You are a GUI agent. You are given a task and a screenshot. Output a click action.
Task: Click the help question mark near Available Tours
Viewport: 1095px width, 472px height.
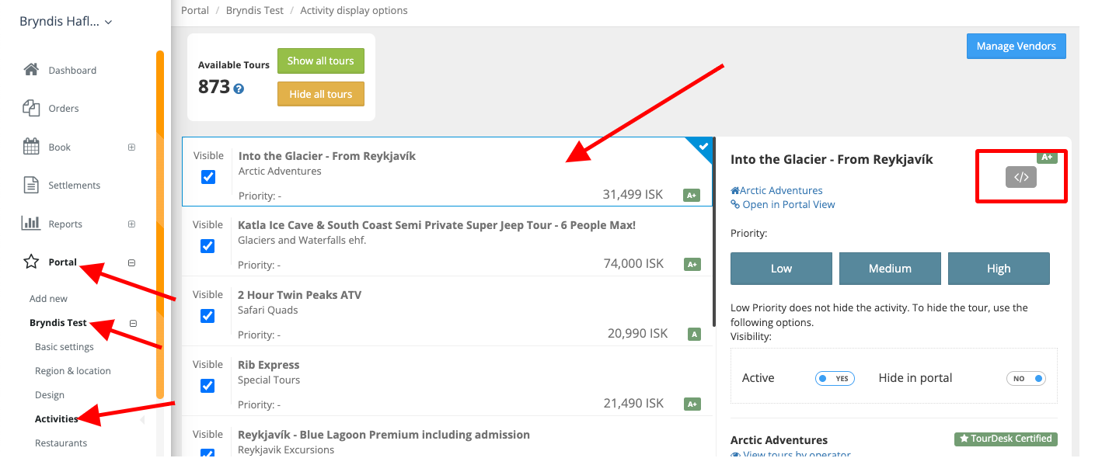[x=238, y=87]
